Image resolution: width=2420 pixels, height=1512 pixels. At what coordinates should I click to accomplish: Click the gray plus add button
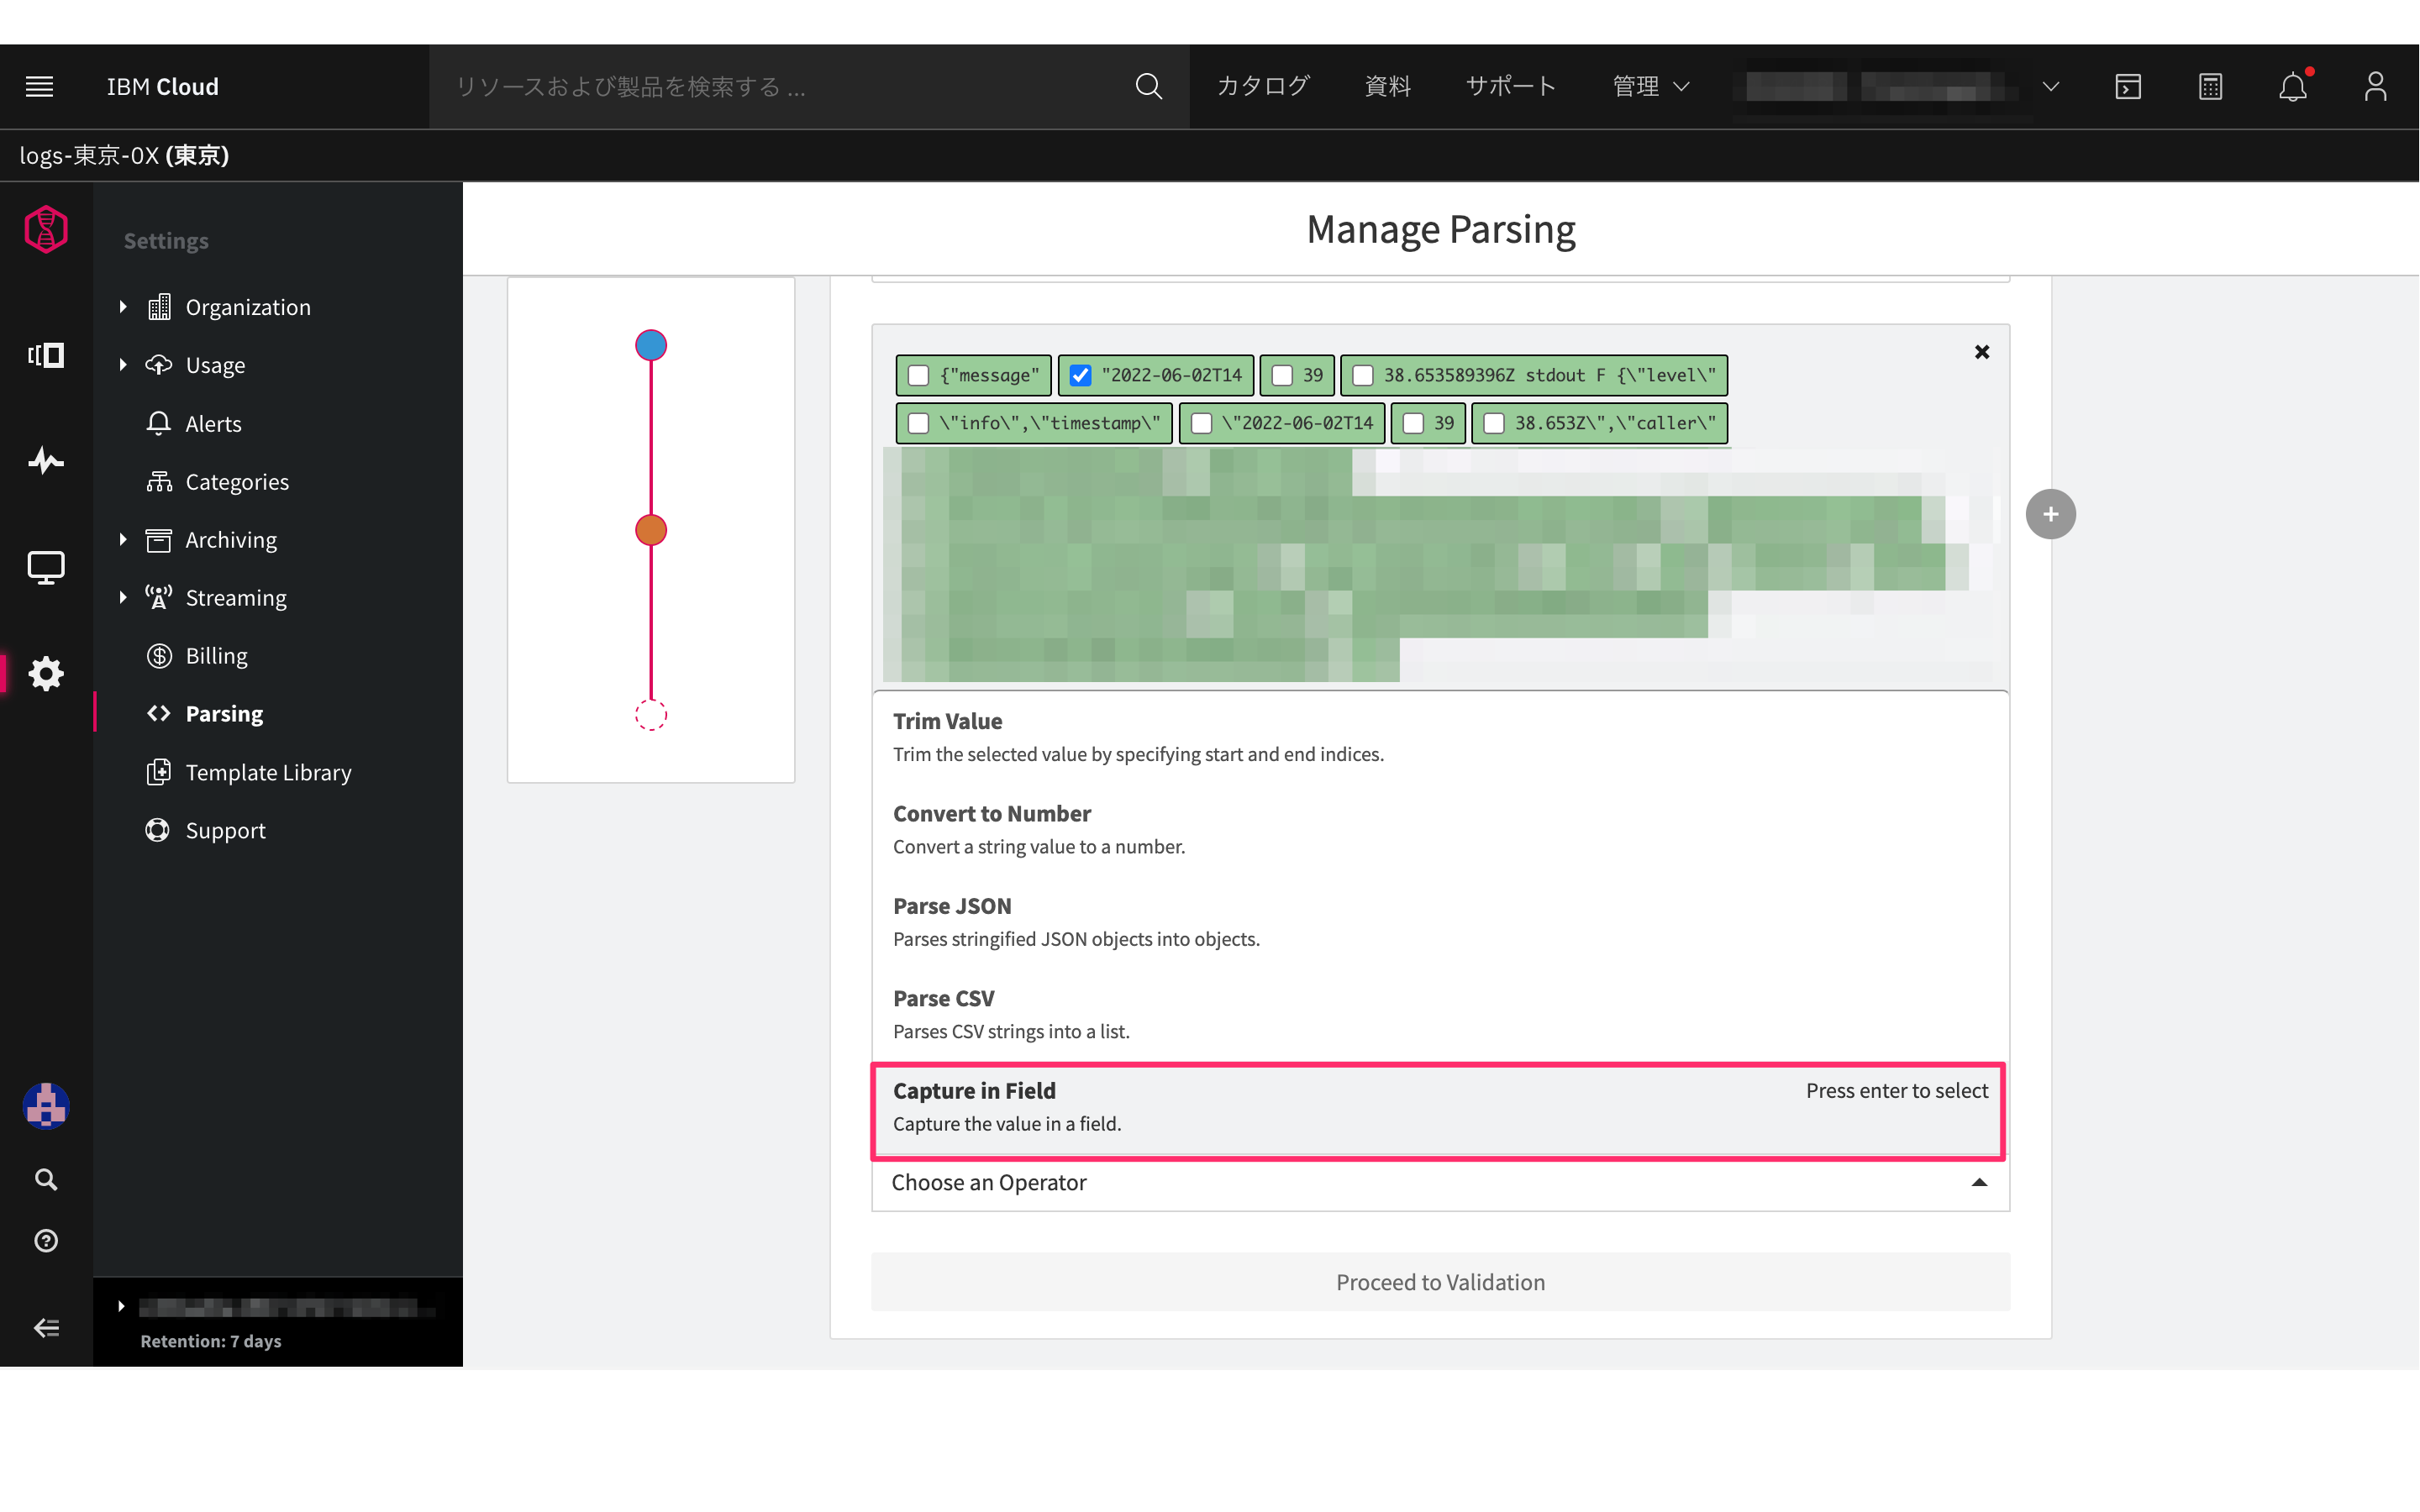[2050, 514]
